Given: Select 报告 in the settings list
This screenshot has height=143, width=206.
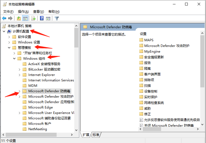Looking at the screenshot, I should [147, 63].
